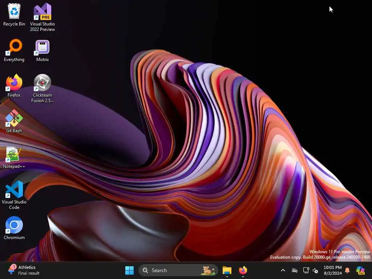Select the Notepad++ desktop shortcut
Screen dimensions: 372x279
coord(14,157)
